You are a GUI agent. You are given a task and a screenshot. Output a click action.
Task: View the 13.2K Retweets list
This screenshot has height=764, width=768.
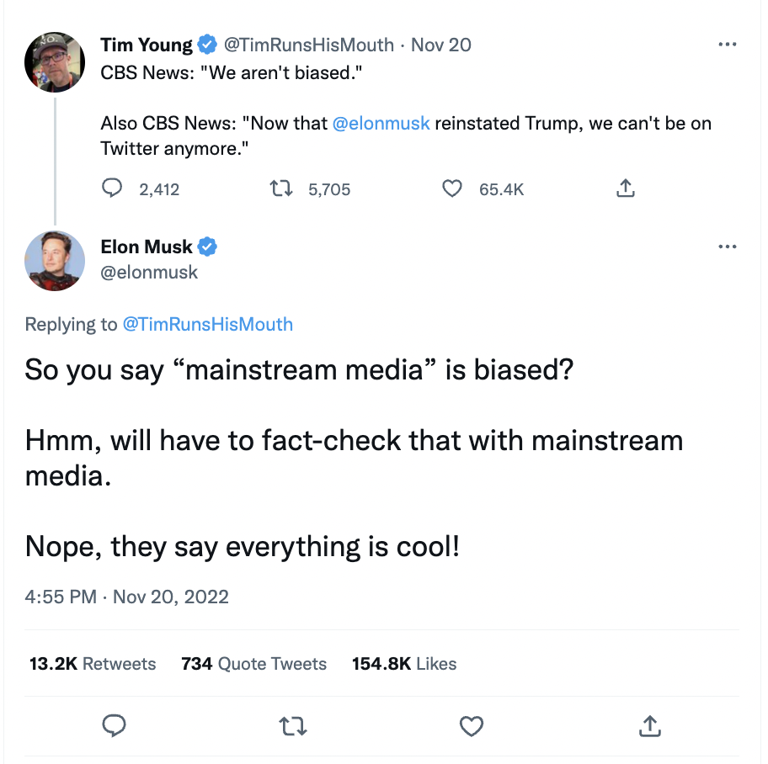pos(93,664)
